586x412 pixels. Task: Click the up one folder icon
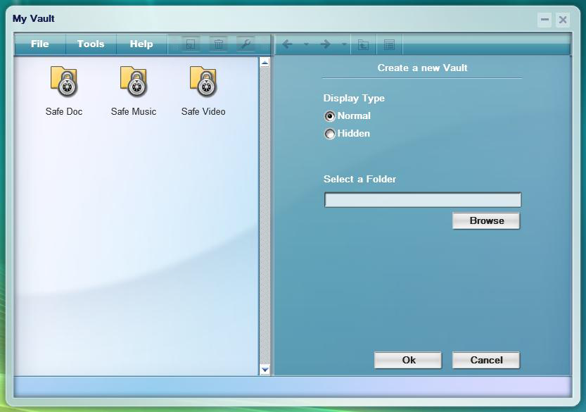tap(363, 45)
